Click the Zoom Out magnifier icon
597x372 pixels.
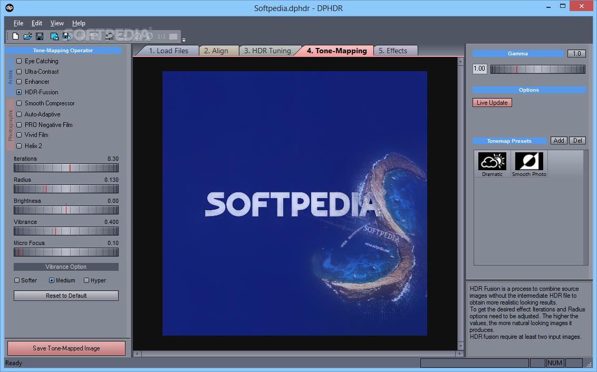click(x=149, y=36)
